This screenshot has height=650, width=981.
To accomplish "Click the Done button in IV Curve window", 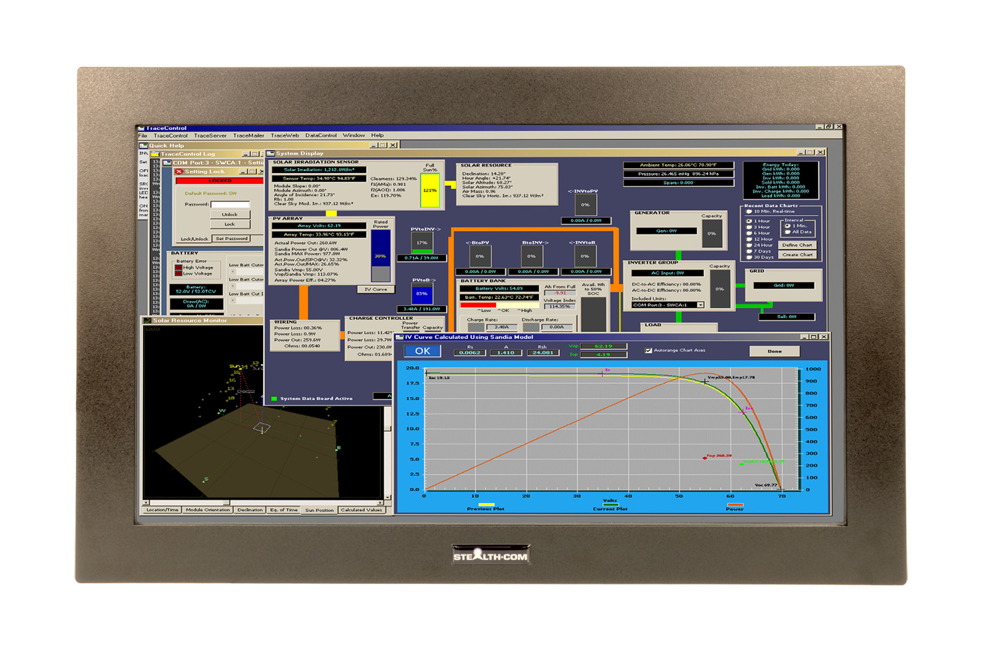I will (x=774, y=351).
